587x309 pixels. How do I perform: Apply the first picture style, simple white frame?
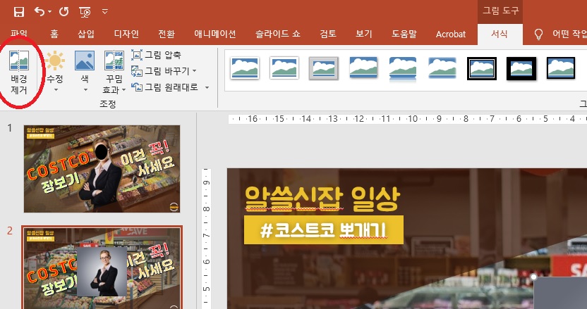click(245, 68)
